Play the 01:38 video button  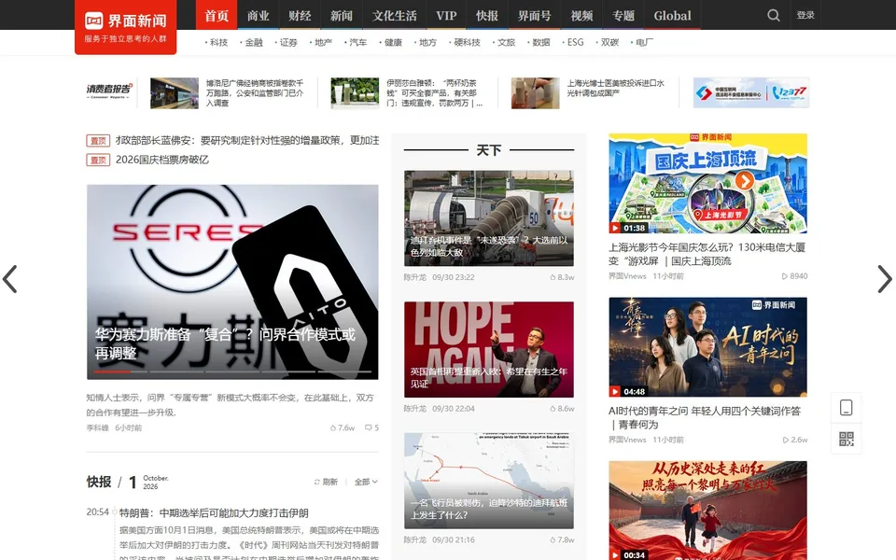[x=615, y=228]
